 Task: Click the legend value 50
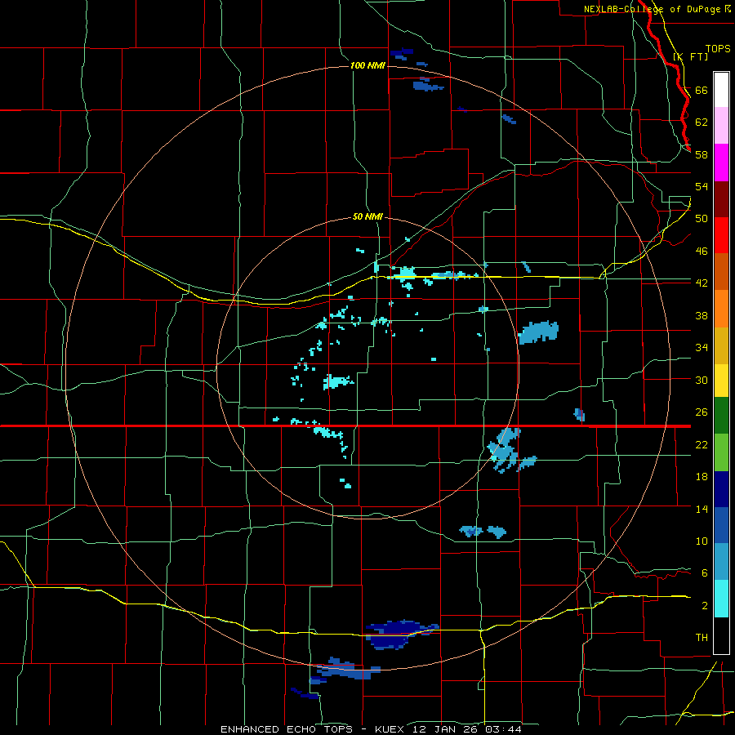pos(702,218)
